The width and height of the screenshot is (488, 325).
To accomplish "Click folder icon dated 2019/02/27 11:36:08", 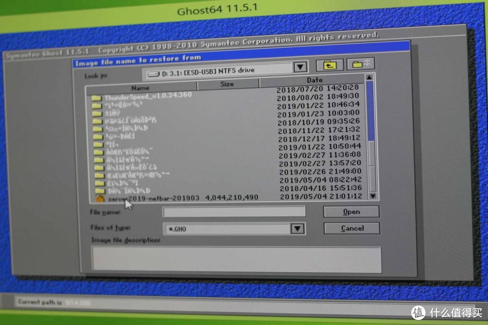I will coord(99,160).
